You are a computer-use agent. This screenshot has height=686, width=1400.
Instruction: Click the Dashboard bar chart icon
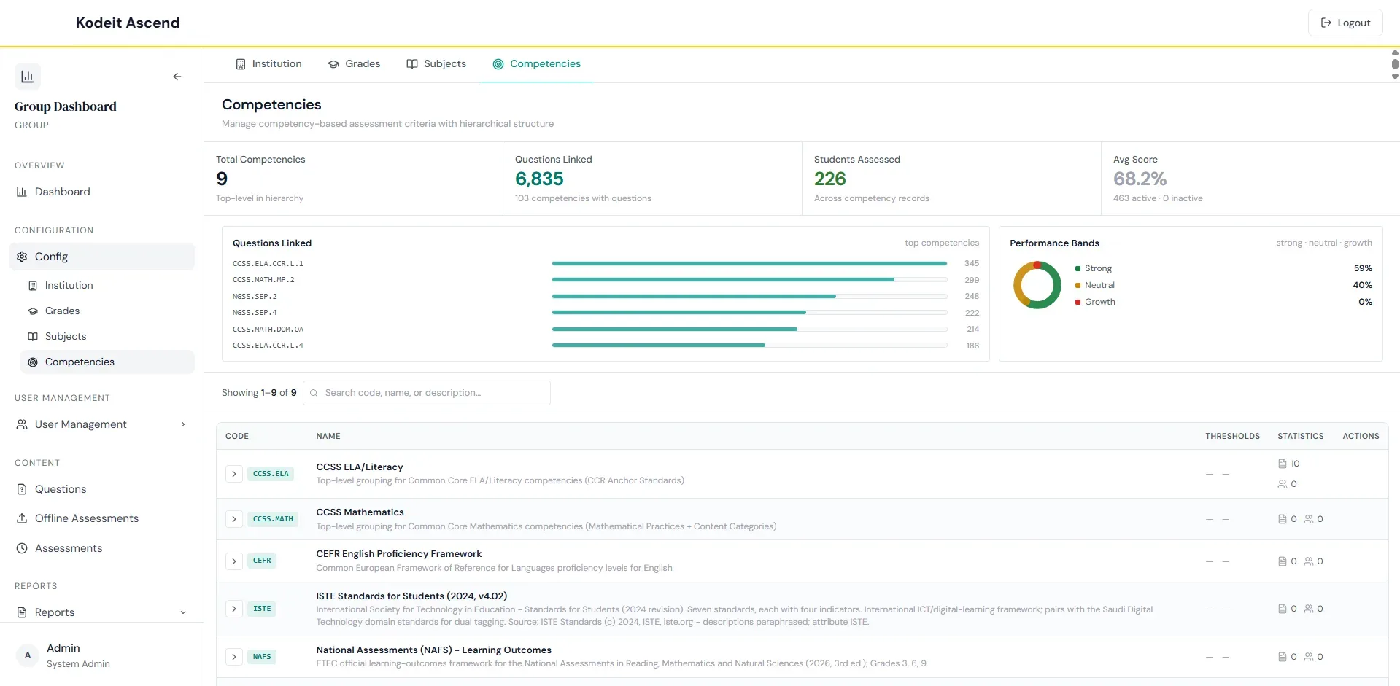(22, 192)
